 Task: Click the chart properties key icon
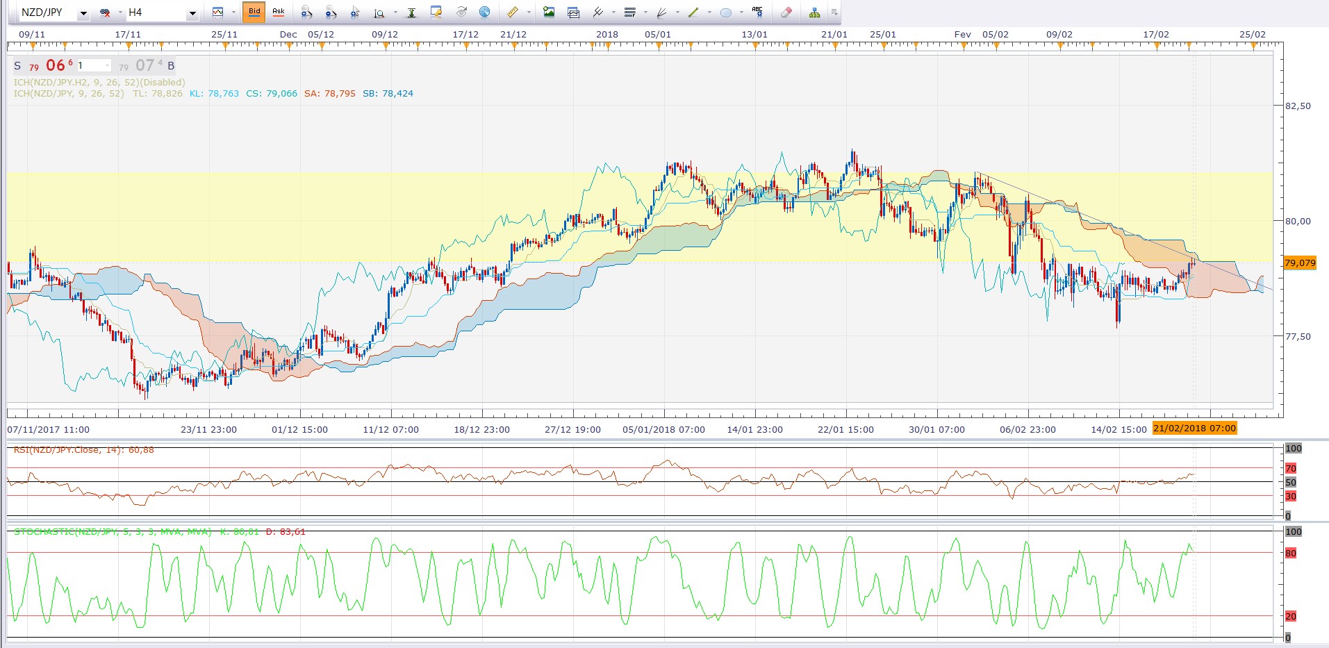point(436,12)
